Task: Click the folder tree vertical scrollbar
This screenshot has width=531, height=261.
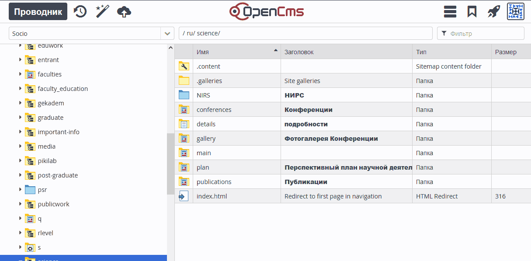Action: (x=170, y=164)
